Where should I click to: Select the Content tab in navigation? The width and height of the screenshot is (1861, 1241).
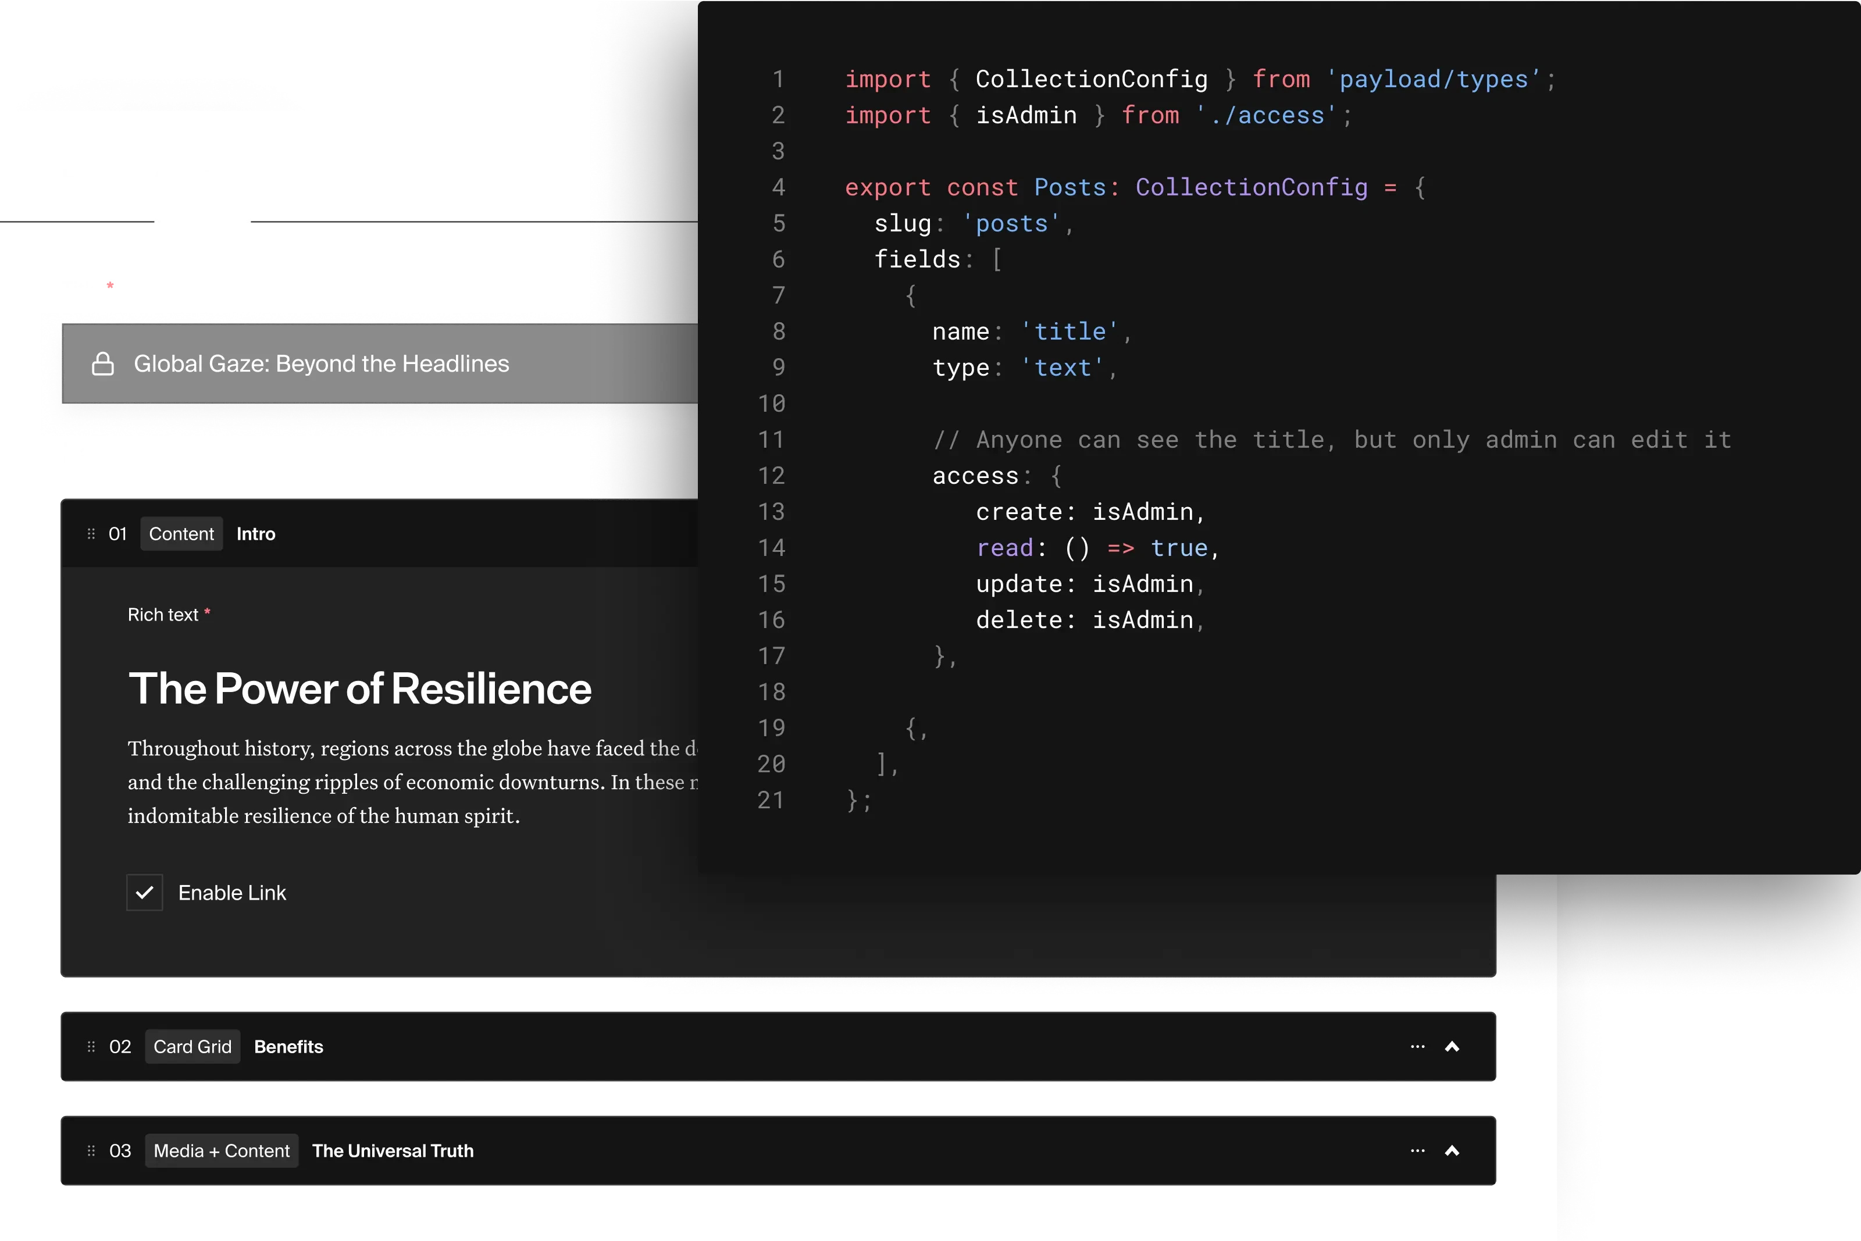(204, 180)
